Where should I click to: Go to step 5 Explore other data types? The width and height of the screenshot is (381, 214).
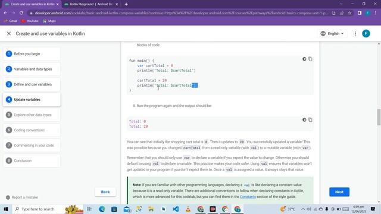coord(32,115)
